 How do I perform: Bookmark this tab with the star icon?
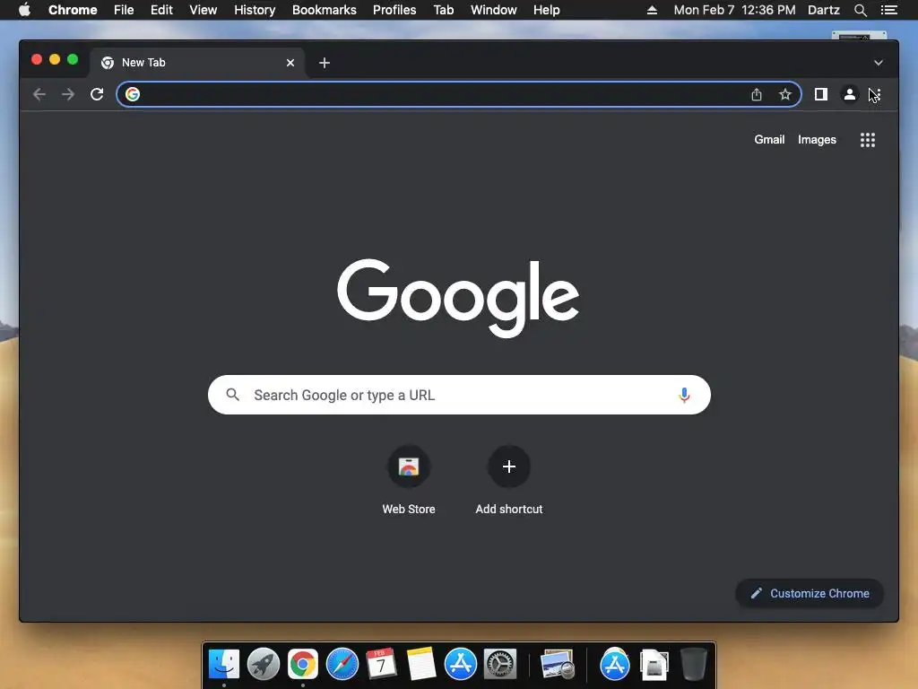pyautogui.click(x=785, y=94)
